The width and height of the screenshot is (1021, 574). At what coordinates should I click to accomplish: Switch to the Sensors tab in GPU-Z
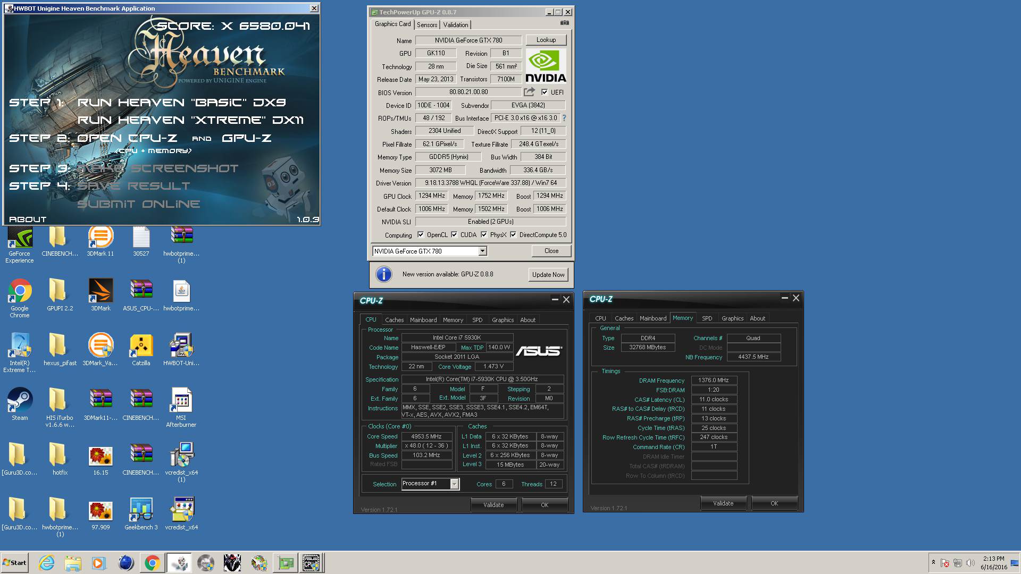point(427,25)
